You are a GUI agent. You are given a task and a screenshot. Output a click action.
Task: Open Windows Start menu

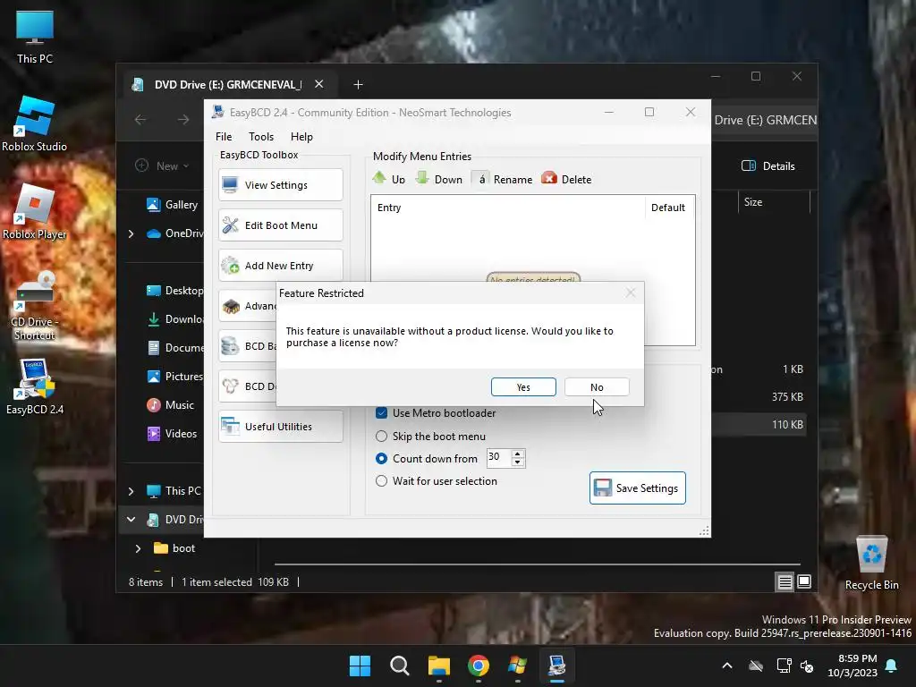tap(360, 666)
